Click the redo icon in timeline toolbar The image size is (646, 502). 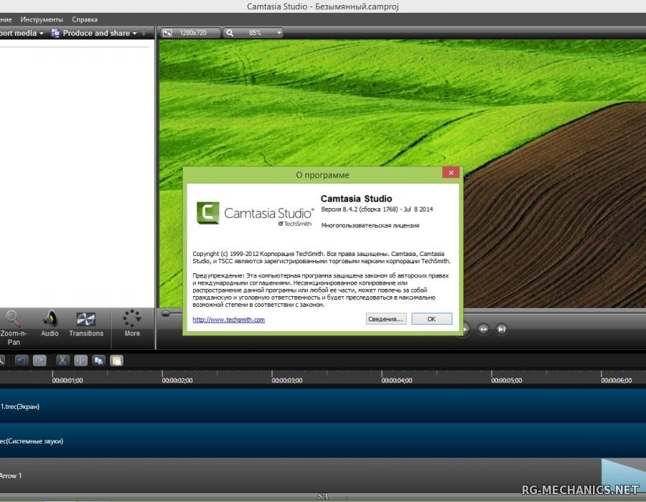[x=40, y=361]
